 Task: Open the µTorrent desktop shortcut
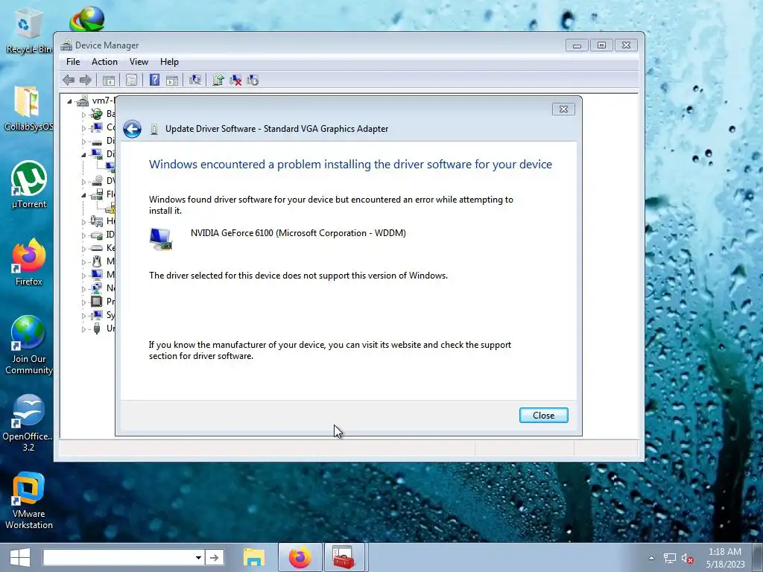click(x=29, y=185)
